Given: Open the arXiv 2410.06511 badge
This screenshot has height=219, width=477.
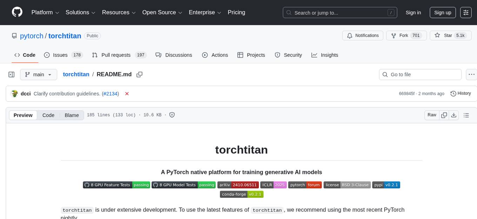Looking at the screenshot, I should point(238,185).
